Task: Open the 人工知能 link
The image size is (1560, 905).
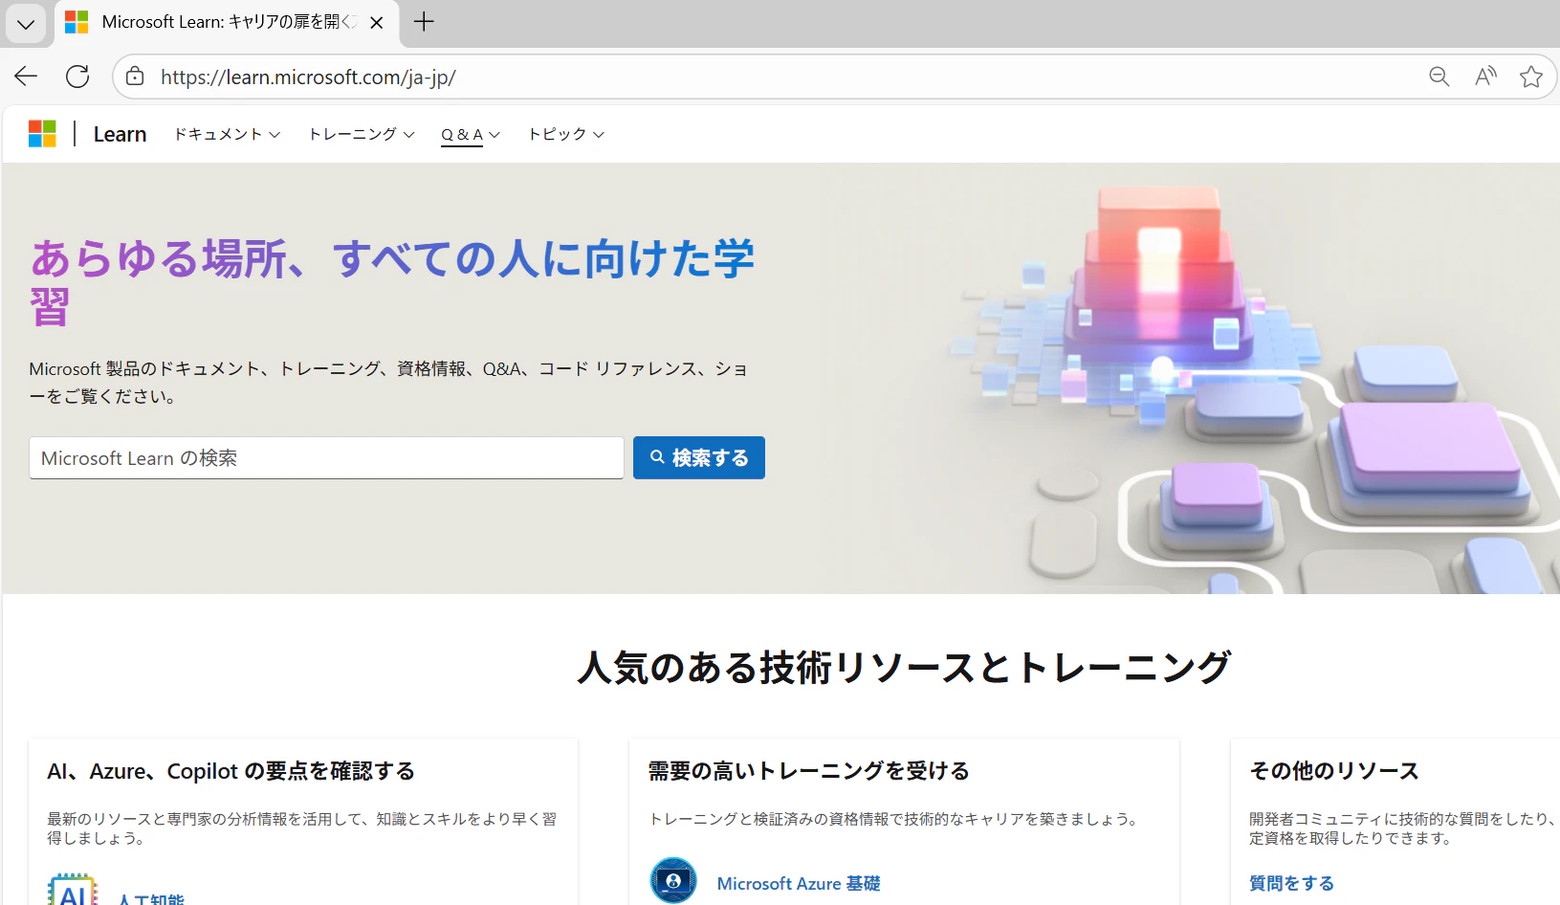Action: click(151, 898)
